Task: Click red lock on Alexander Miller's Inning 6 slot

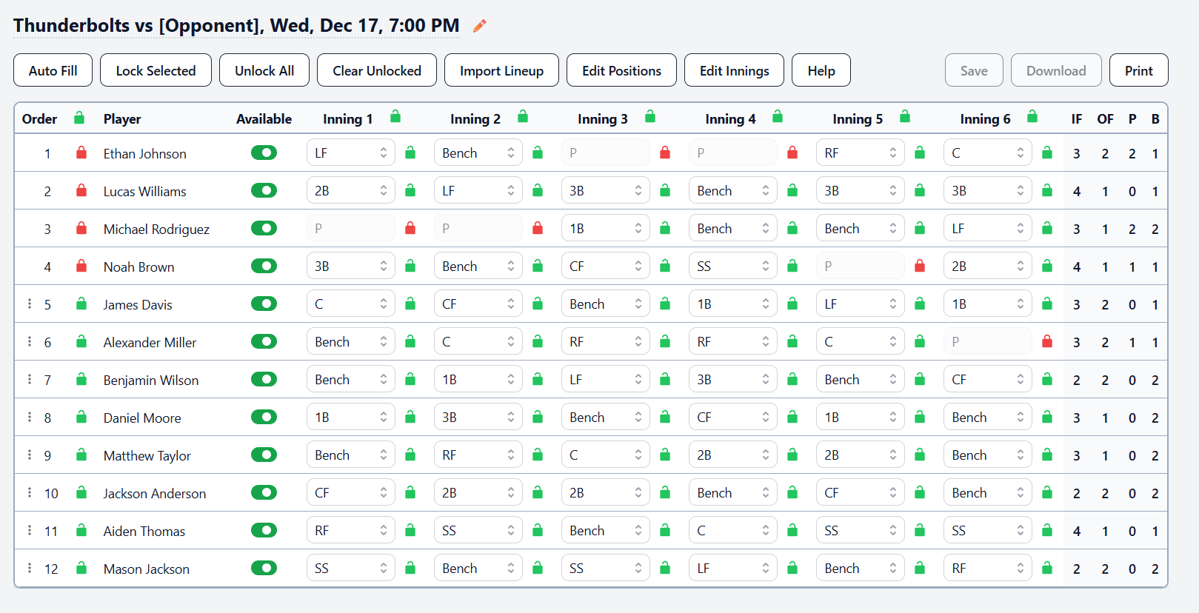Action: pos(1047,341)
